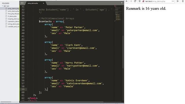Place cursor on '$contacts' variable
The width and height of the screenshot is (185, 104).
pos(45,21)
